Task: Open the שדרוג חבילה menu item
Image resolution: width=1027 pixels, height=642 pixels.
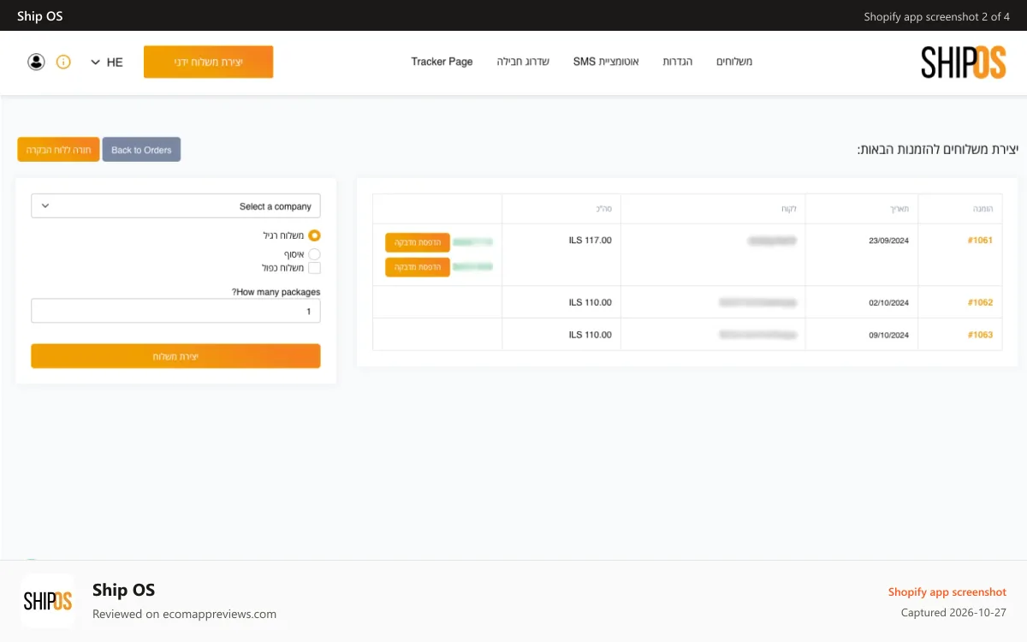Action: point(523,62)
